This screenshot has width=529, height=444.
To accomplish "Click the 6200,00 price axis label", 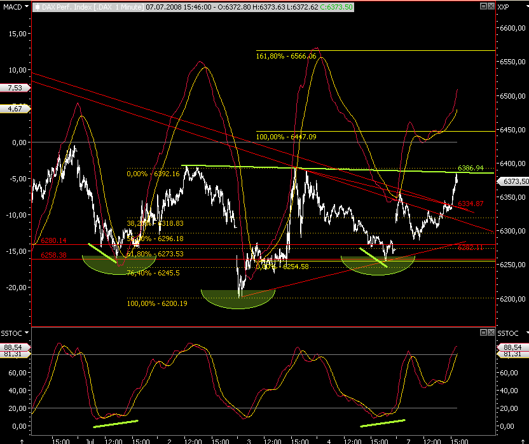I will pos(512,299).
